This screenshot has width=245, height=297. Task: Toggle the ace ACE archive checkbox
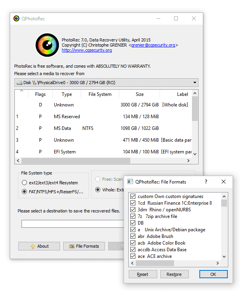[133, 256]
